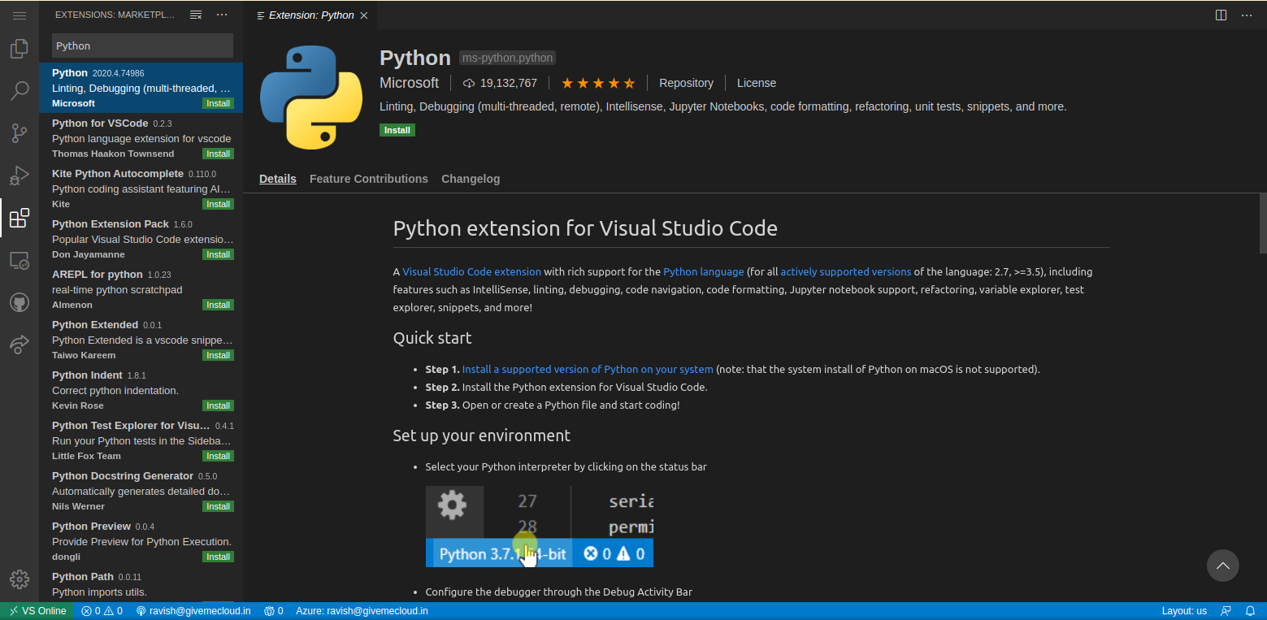Open the Remote Explorer icon
Viewport: 1267px width, 620px height.
[20, 261]
